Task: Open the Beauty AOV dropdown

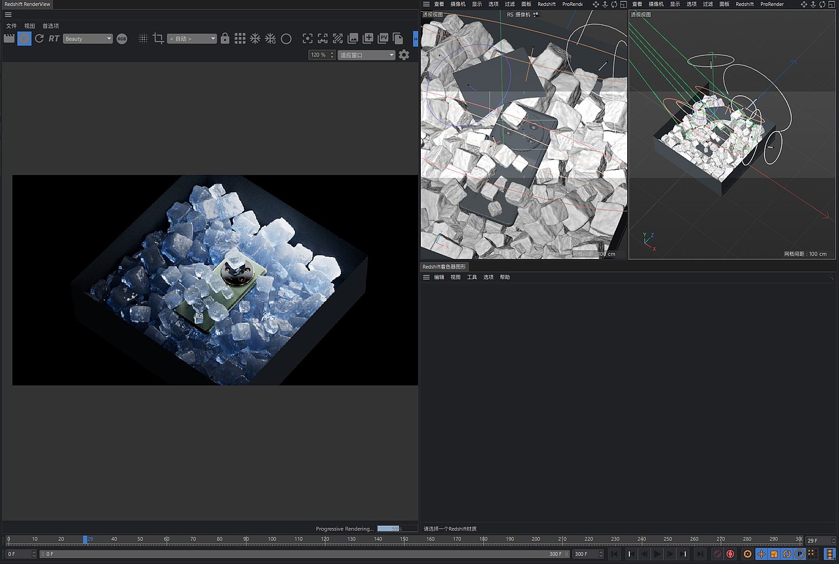Action: (88, 39)
